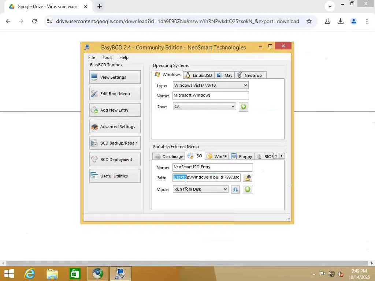Reload the Google Drive page
Viewport: 375px width, 281px height.
[x=34, y=21]
